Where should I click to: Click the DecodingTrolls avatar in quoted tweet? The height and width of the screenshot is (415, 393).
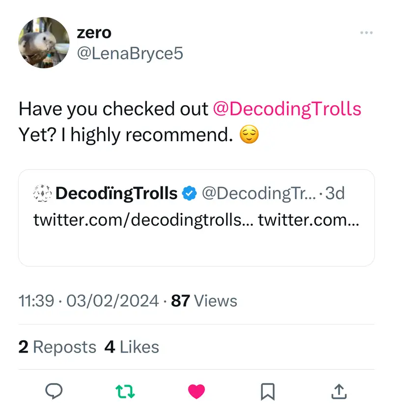(x=42, y=194)
